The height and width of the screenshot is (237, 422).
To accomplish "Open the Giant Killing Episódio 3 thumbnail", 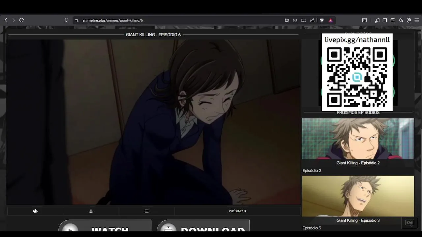I will point(358,196).
